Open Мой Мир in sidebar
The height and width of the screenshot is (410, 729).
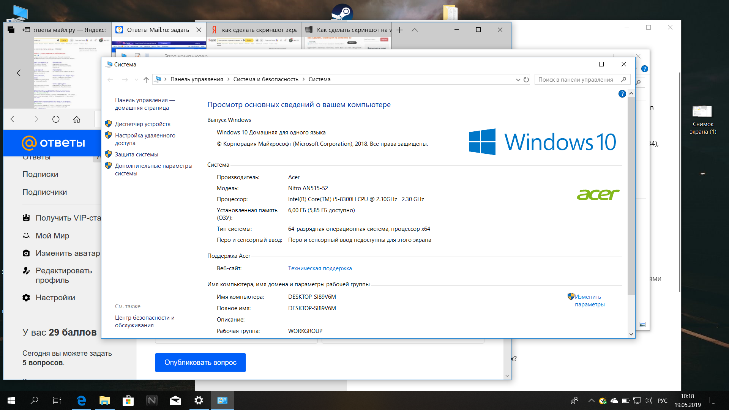click(x=52, y=236)
